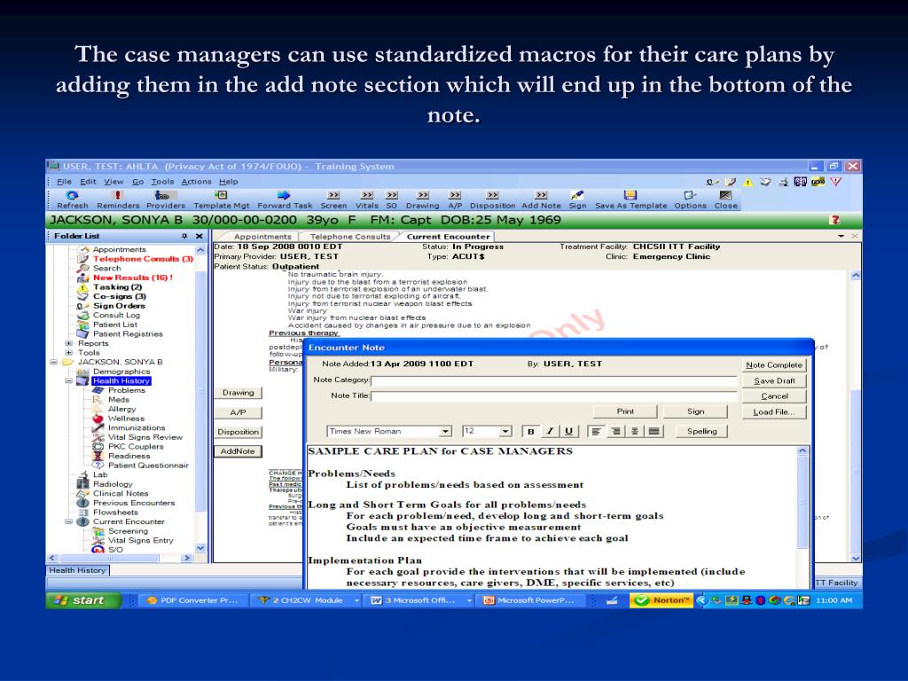Screen dimensions: 908x681
Task: Pin the Folder List panel
Action: pyautogui.click(x=184, y=236)
